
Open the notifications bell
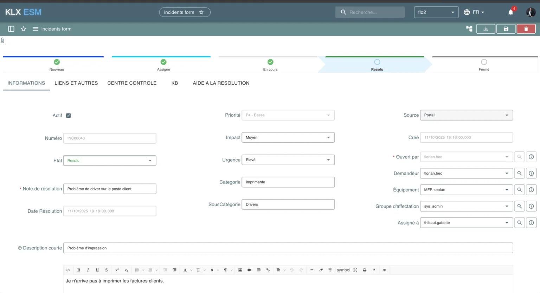(x=511, y=12)
